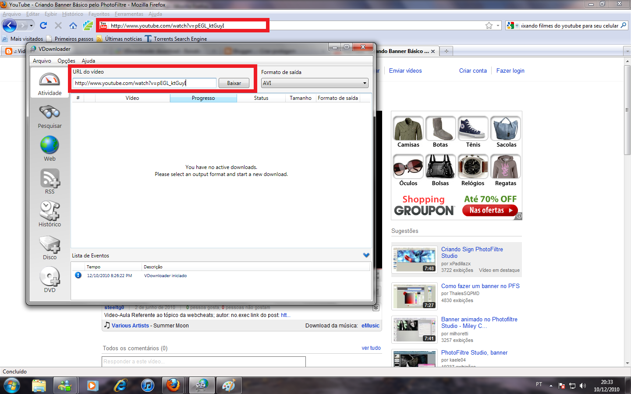Open Opções menu in VDownloader
Viewport: 631px width, 394px height.
[x=66, y=61]
